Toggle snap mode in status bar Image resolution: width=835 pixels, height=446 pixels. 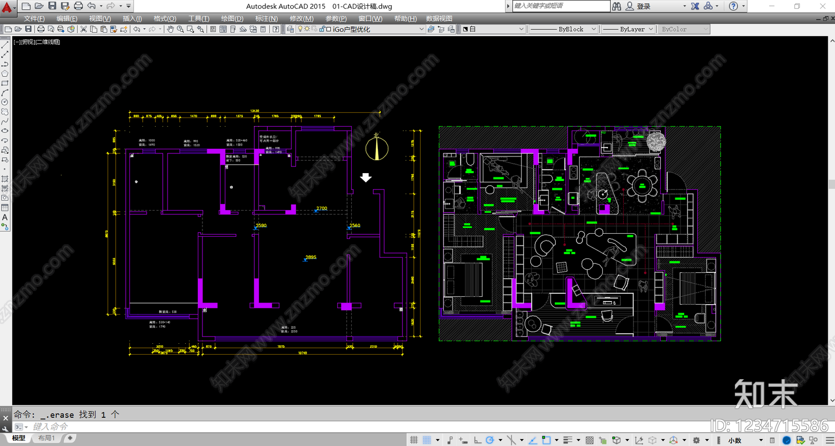tap(427, 440)
